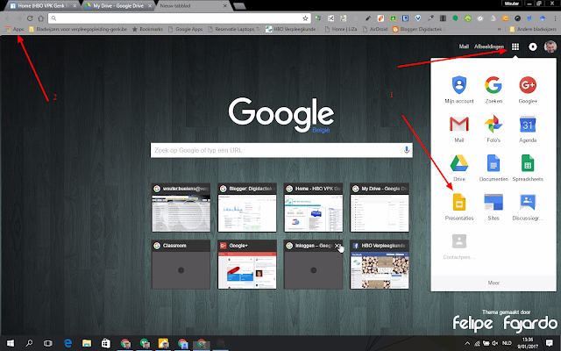Open Blogger: Digidactiek thumbnail tile
561x351 pixels.
coord(247,208)
